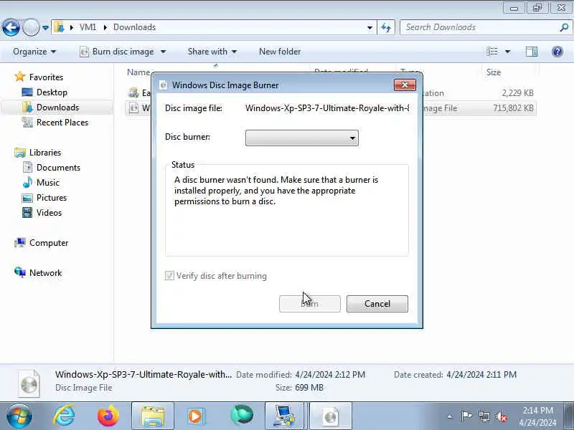Select the installer file icon above disc image
The image size is (574, 430).
pyautogui.click(x=134, y=93)
